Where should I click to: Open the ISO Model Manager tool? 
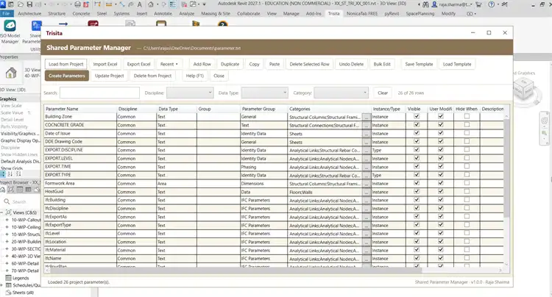(10, 32)
